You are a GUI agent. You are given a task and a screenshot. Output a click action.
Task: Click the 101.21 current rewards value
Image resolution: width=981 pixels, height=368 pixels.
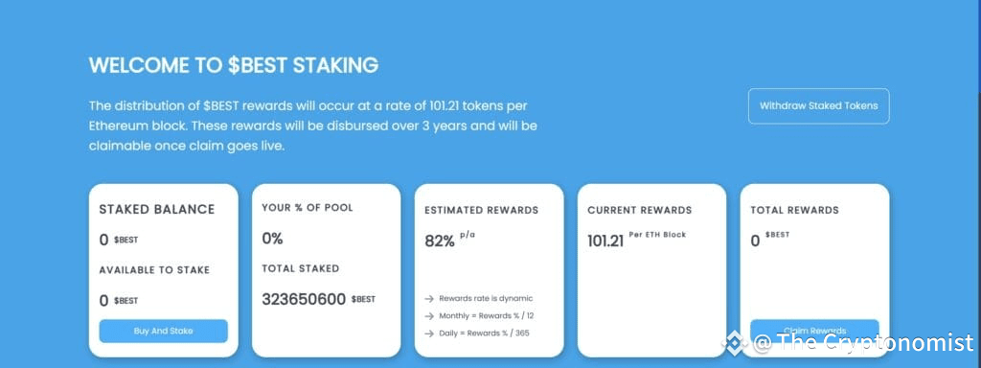point(605,241)
